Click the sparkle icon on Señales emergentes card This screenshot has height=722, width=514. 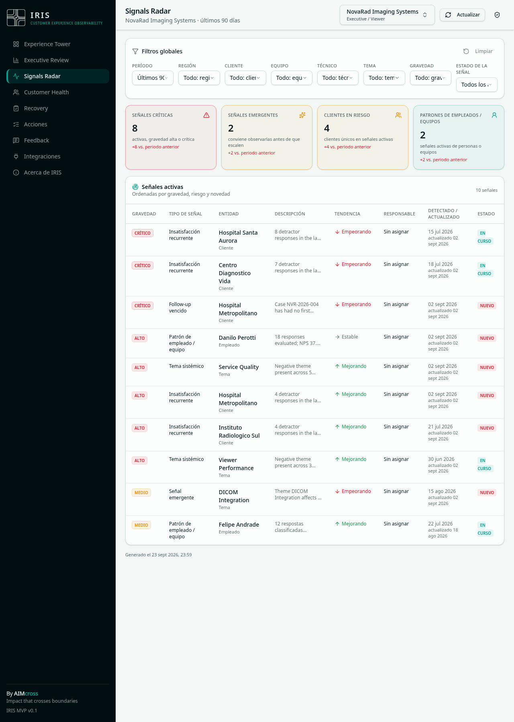point(302,115)
